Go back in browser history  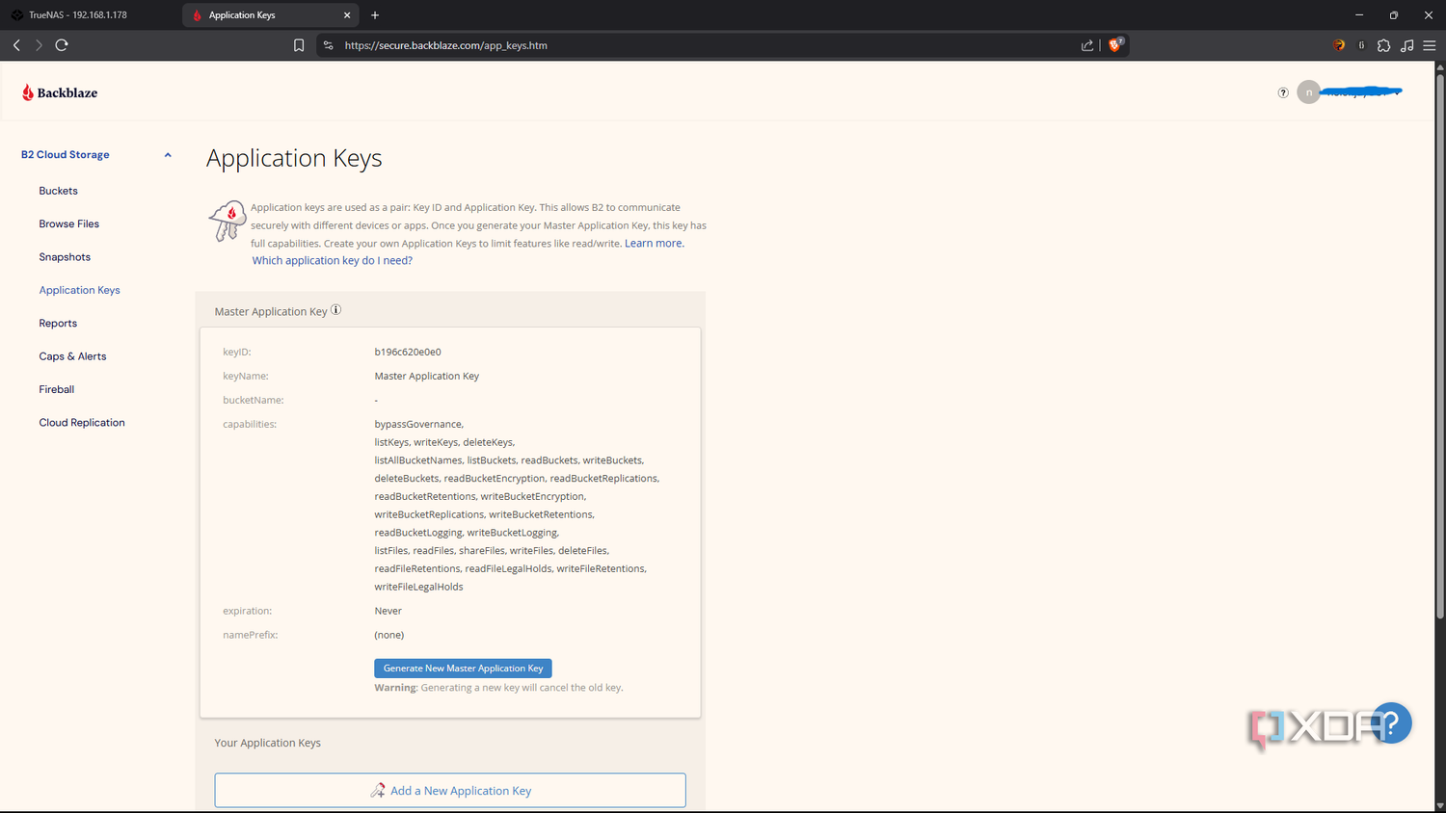(x=16, y=45)
